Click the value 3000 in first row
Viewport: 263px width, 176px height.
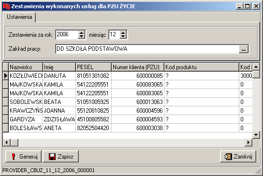[x=246, y=76]
